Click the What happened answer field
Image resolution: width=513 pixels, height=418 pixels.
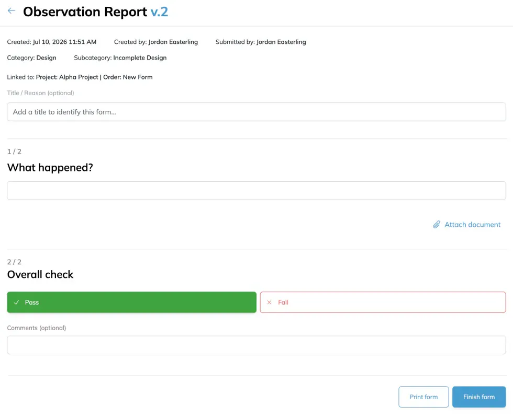coord(256,190)
